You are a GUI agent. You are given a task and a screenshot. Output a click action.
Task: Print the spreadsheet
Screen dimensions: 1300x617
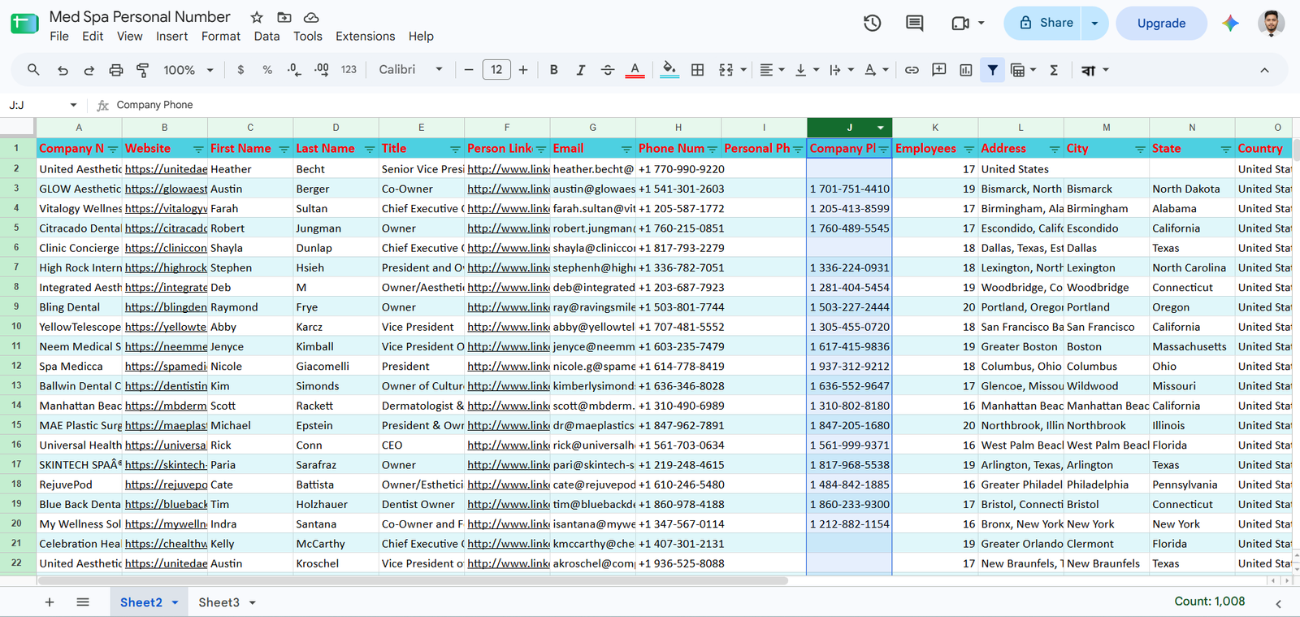(116, 70)
